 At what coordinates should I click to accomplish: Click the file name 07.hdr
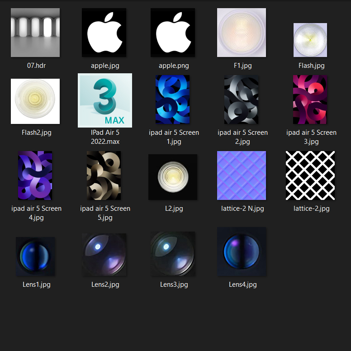pyautogui.click(x=36, y=66)
